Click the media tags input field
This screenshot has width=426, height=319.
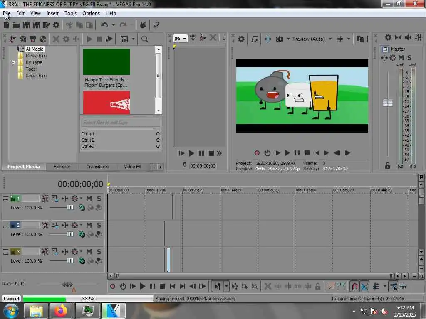121,123
